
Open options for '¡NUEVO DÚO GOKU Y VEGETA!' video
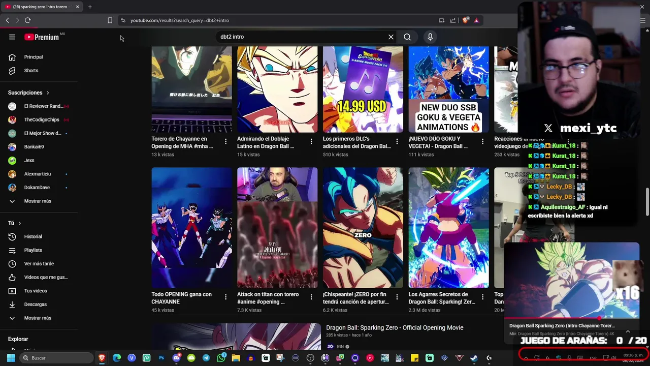click(482, 141)
